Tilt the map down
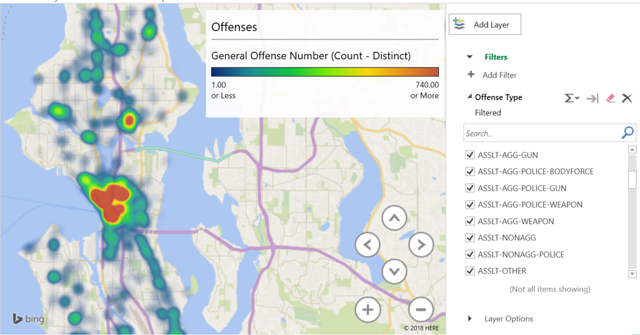 (394, 271)
